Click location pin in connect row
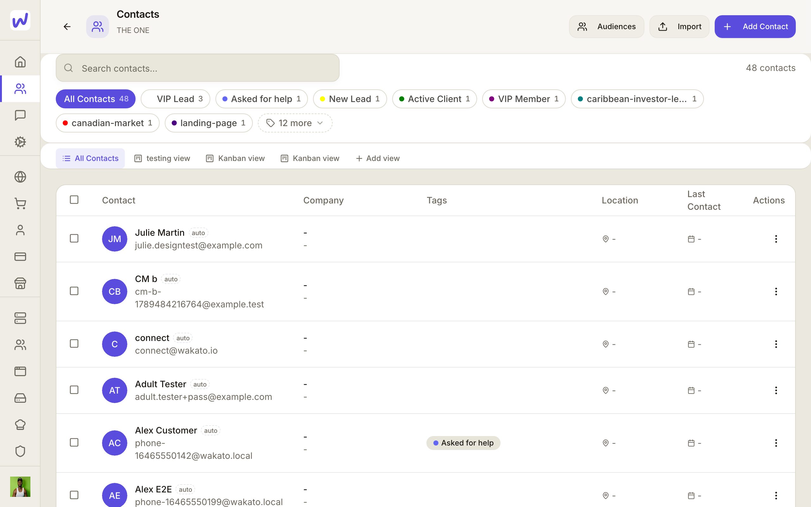This screenshot has height=507, width=811. pyautogui.click(x=606, y=344)
